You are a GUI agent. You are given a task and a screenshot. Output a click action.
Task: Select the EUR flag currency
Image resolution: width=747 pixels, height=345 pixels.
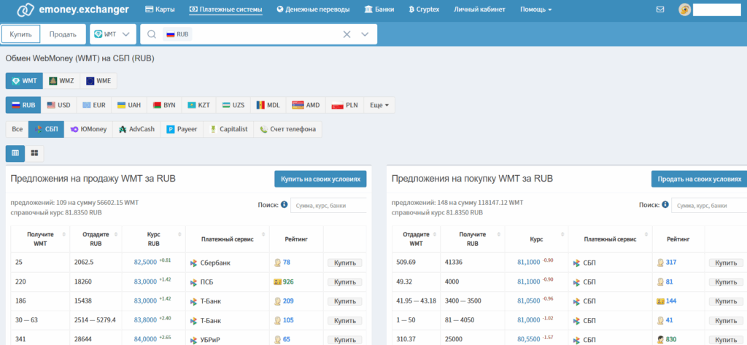coord(94,105)
